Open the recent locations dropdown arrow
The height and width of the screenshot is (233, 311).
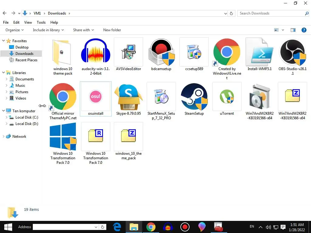(x=19, y=13)
